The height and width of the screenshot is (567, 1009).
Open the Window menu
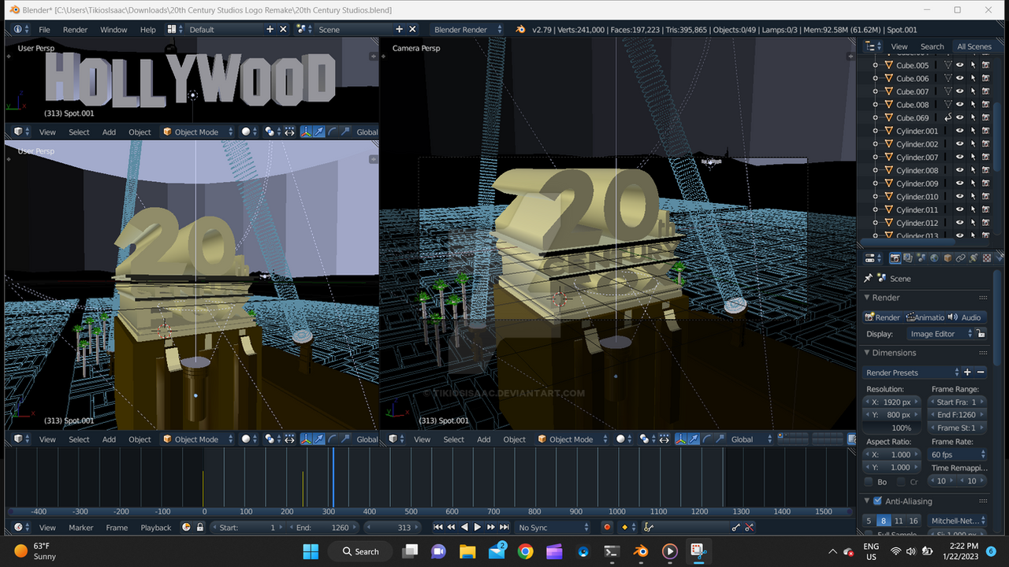pos(114,29)
